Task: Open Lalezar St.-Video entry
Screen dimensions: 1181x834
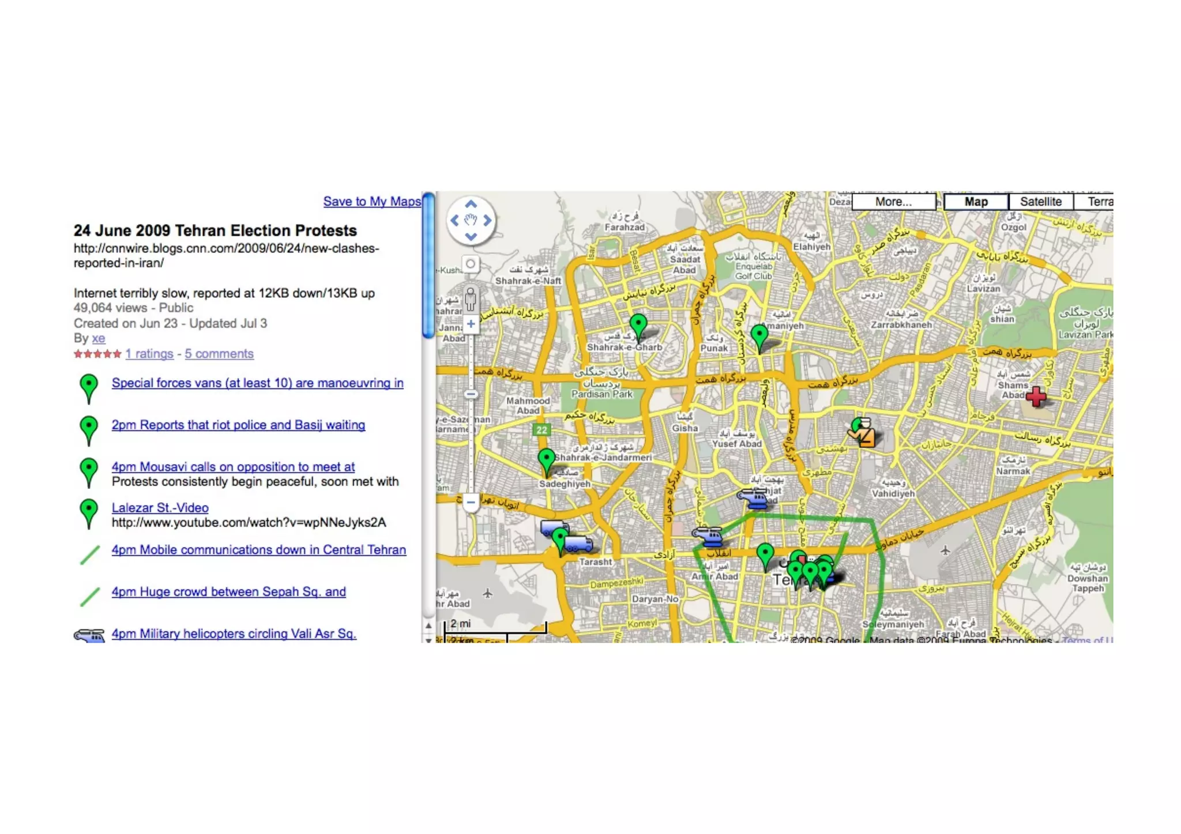Action: (x=160, y=508)
